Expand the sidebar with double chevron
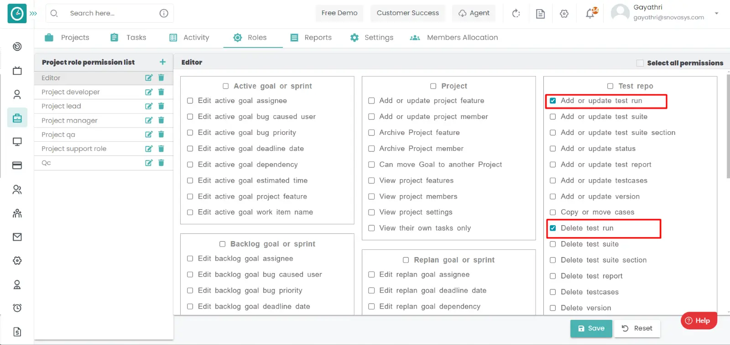The width and height of the screenshot is (730, 345). pyautogui.click(x=33, y=14)
